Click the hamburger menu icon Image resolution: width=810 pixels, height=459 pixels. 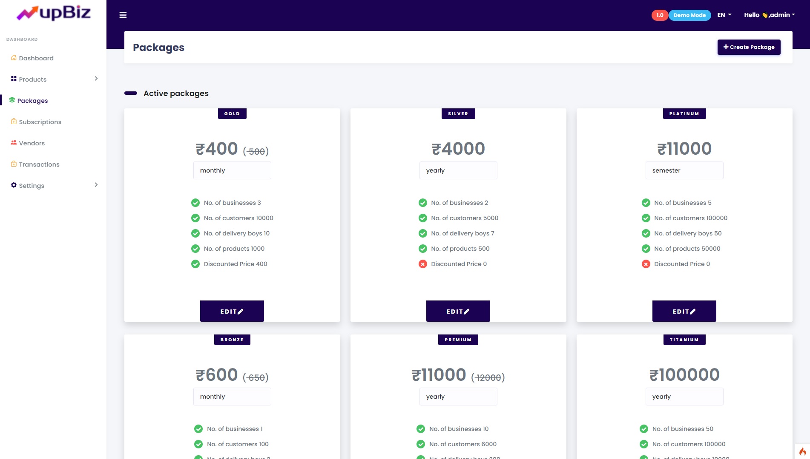tap(123, 15)
